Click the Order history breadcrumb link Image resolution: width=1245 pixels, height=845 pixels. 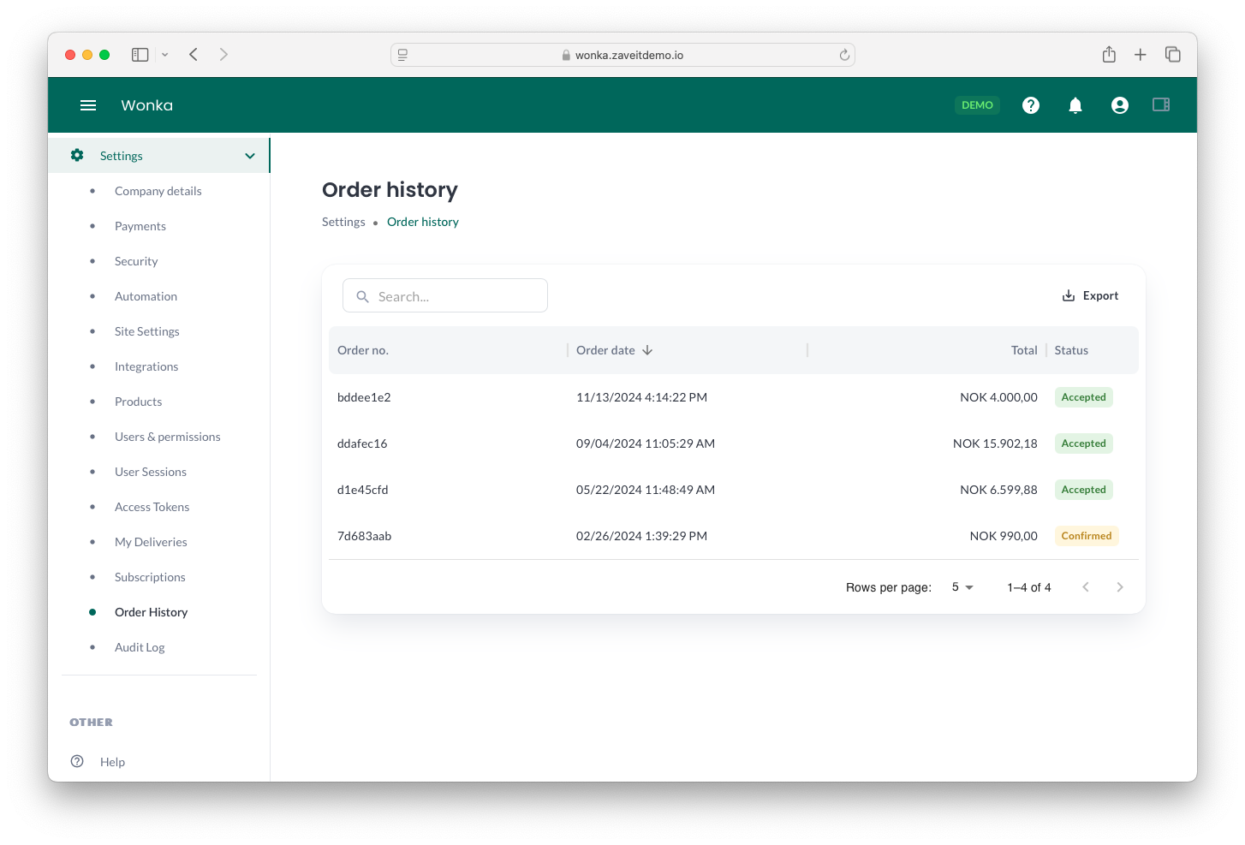click(x=423, y=222)
